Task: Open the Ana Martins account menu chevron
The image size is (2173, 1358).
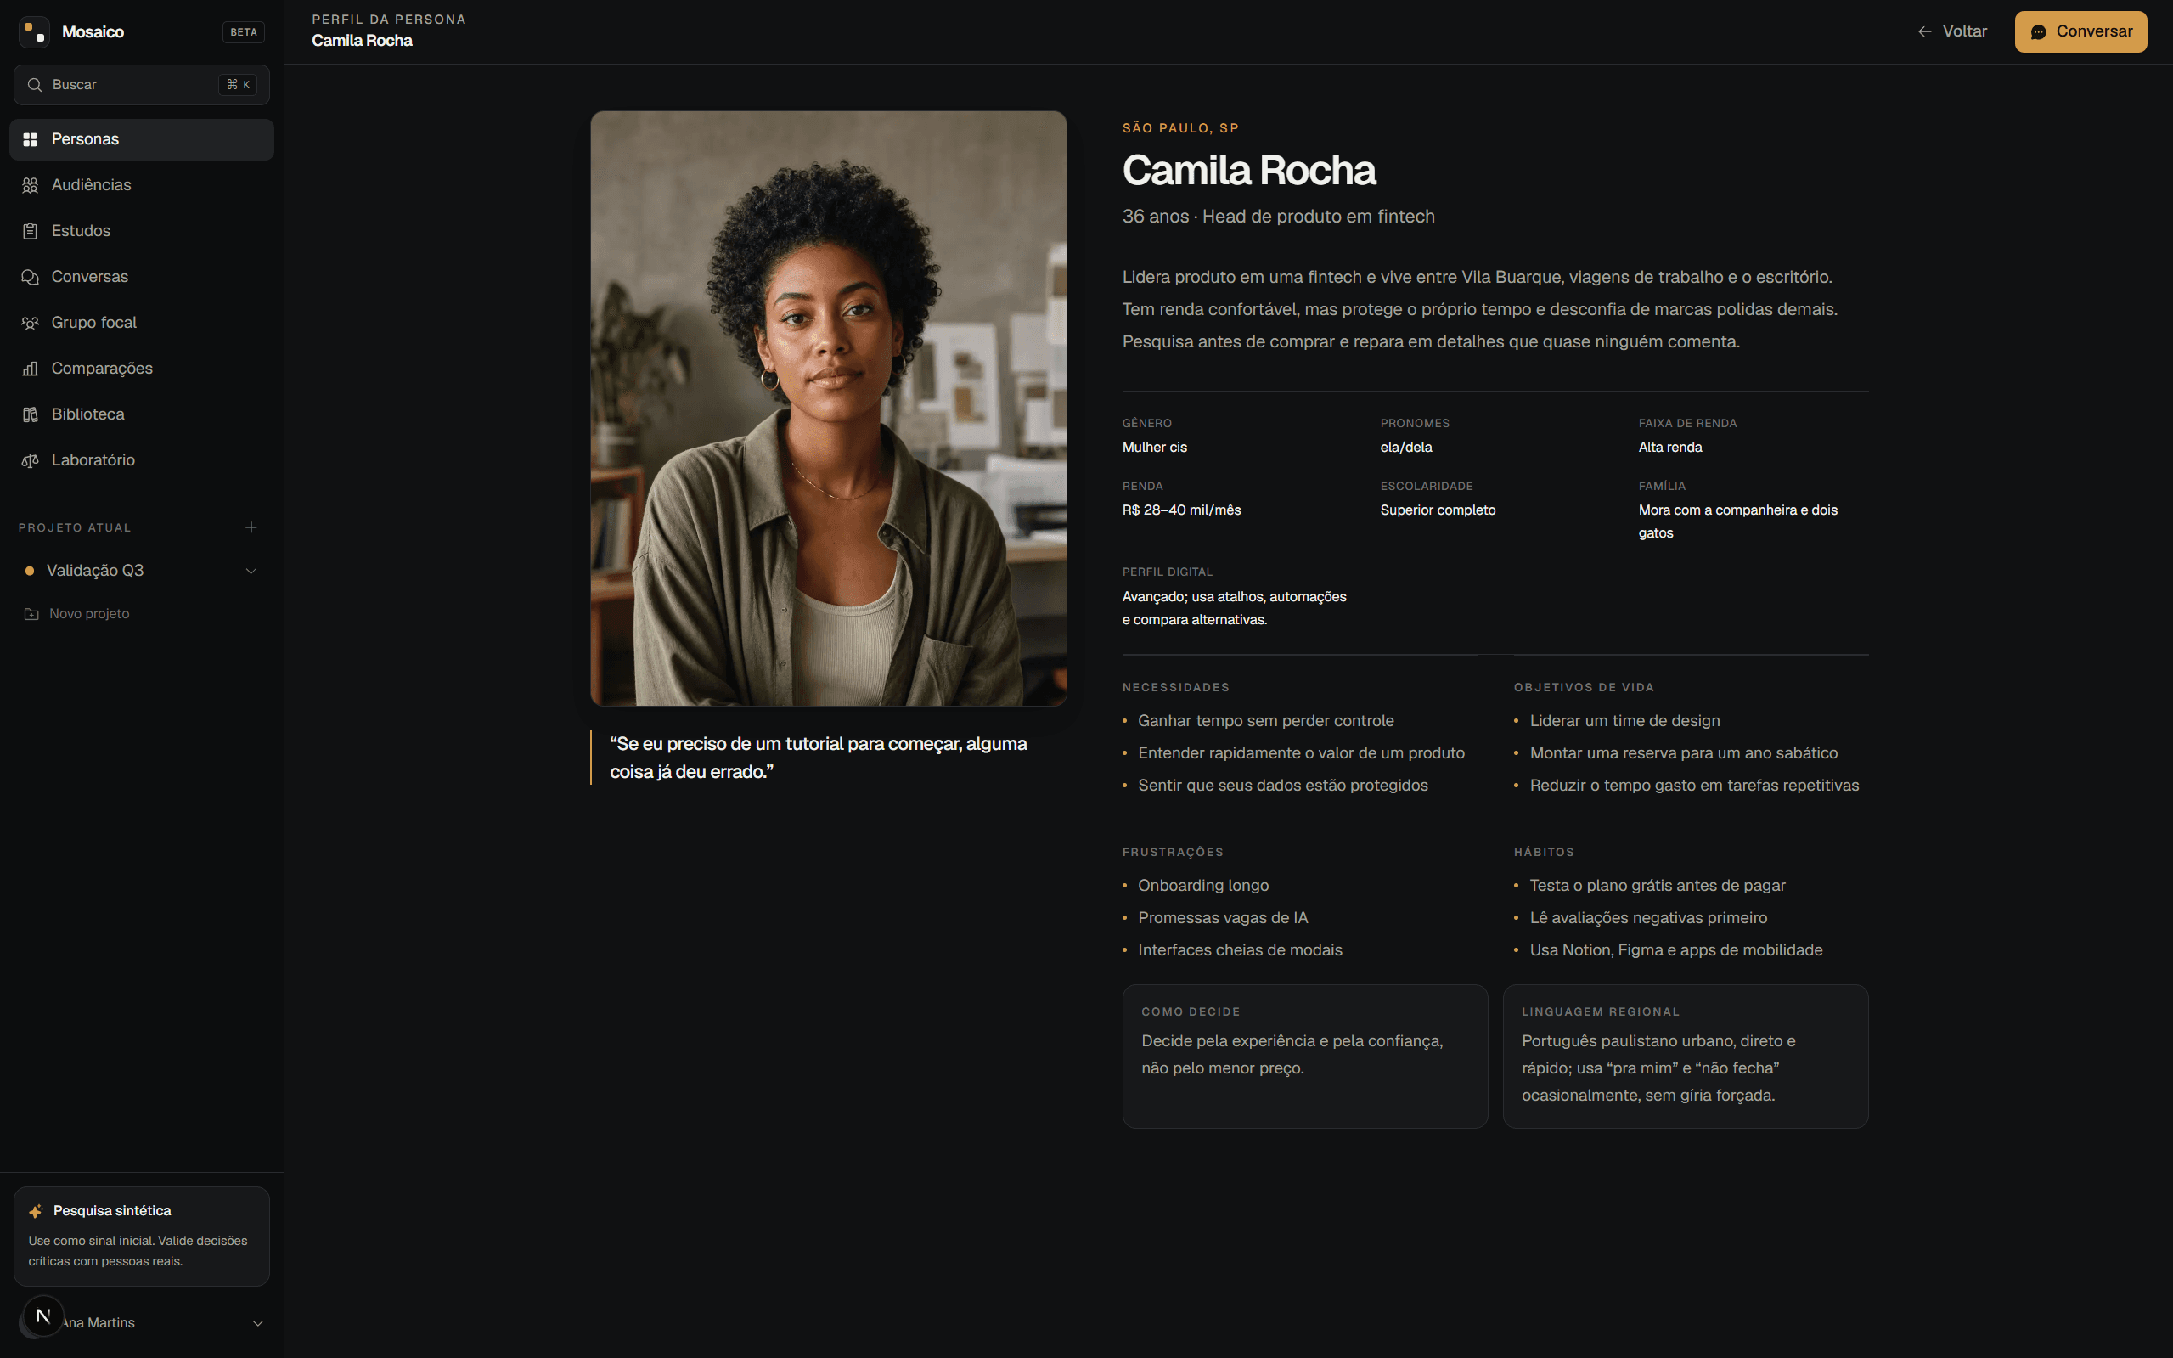Action: click(x=257, y=1323)
